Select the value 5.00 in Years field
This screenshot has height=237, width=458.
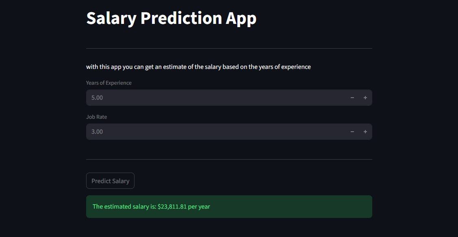(97, 97)
